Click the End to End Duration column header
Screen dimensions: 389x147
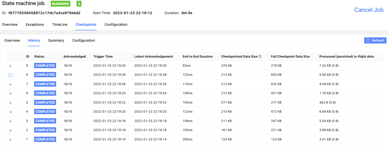[197, 56]
